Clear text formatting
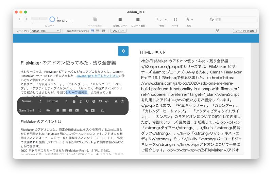272x176 pixels. (102, 111)
